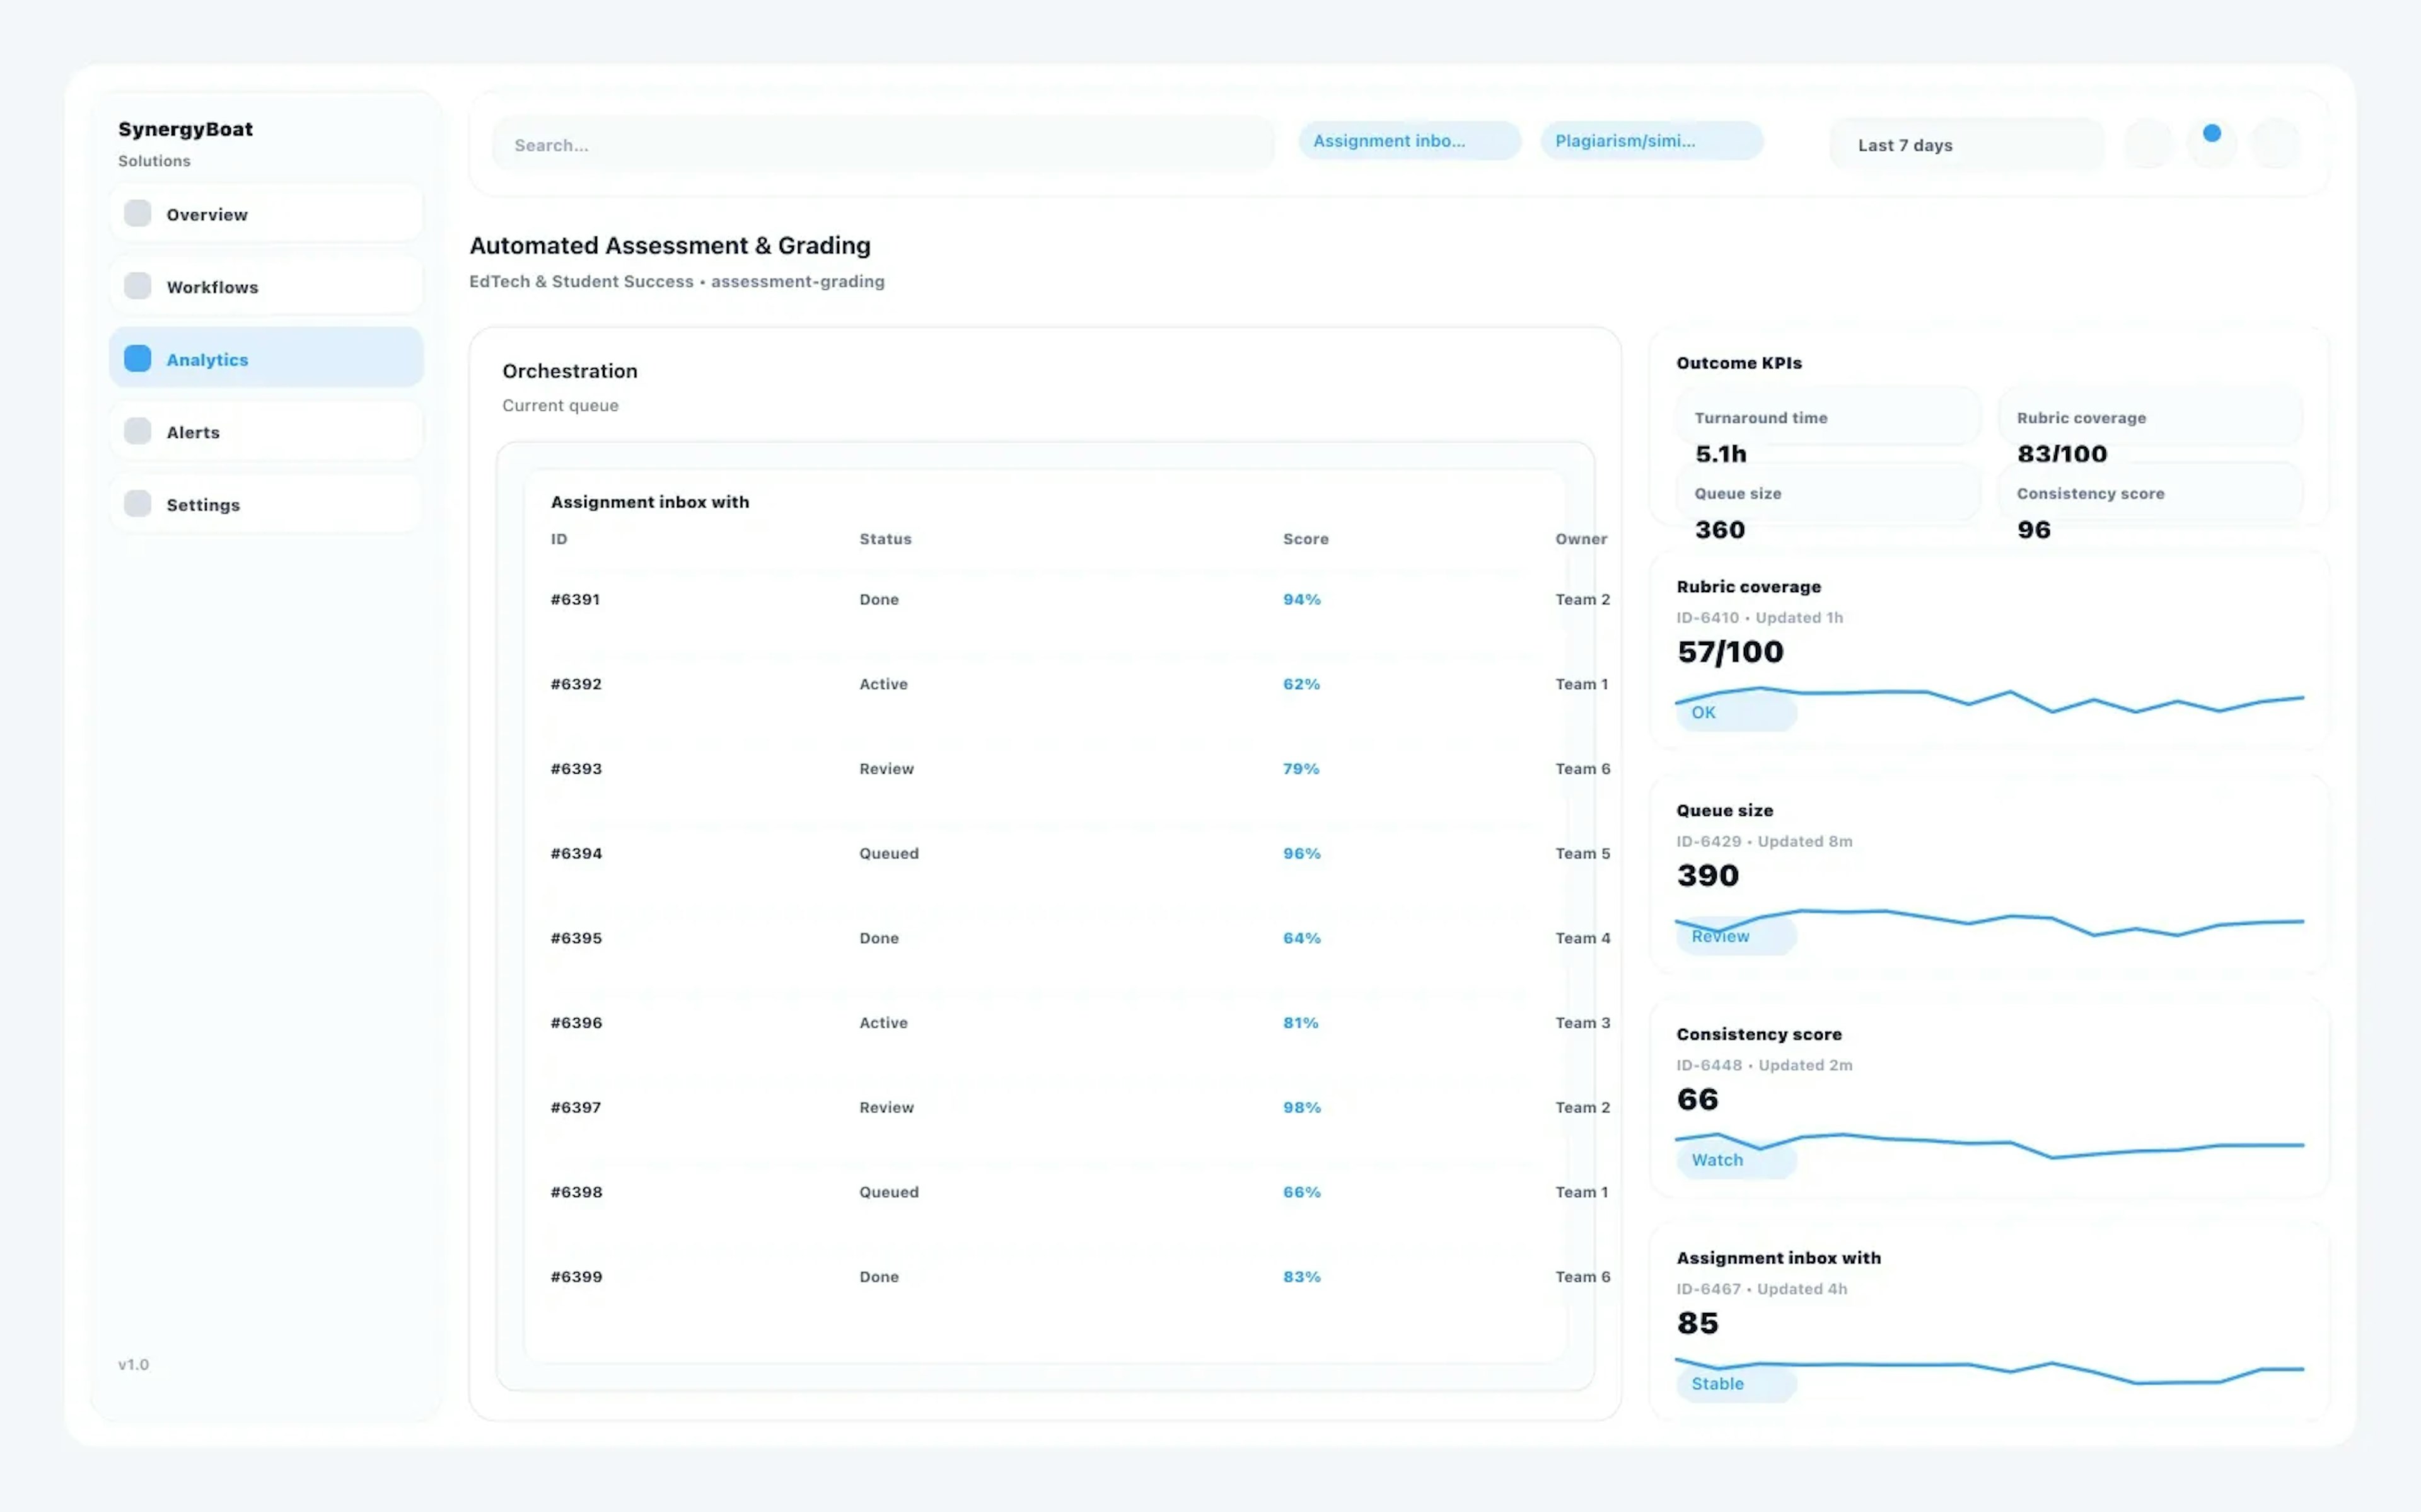Open Settings via its sidebar icon
Screen dimensions: 2421x1512
tap(137, 503)
